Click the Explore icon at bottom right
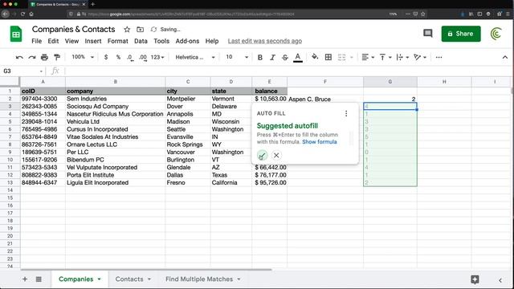This screenshot has height=289, width=514. click(x=475, y=279)
